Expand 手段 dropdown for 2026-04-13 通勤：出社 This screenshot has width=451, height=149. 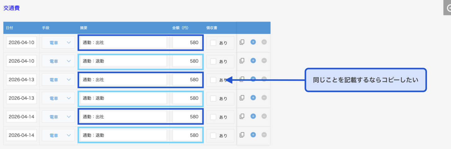(x=58, y=80)
